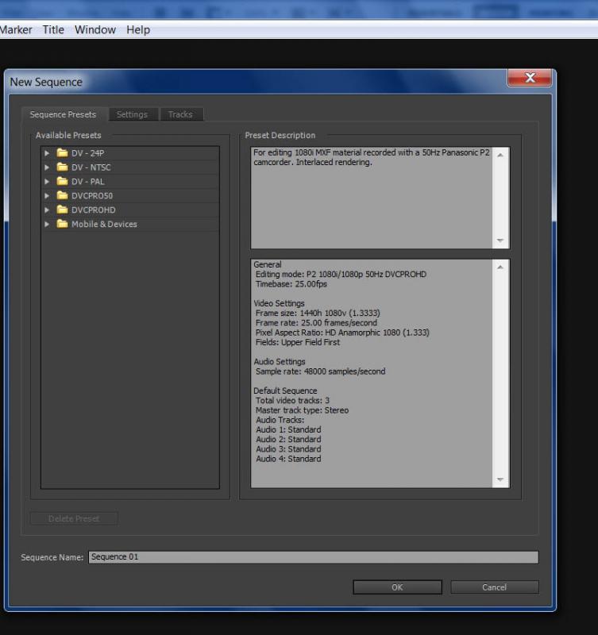Click the 'Master track type: Stereo' line
The width and height of the screenshot is (598, 635).
click(303, 410)
